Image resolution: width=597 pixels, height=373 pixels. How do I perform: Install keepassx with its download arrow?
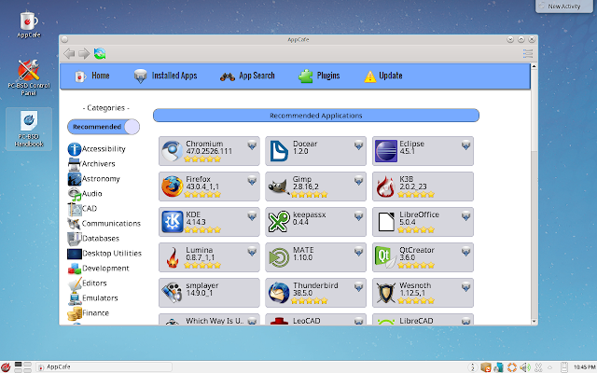(x=358, y=215)
